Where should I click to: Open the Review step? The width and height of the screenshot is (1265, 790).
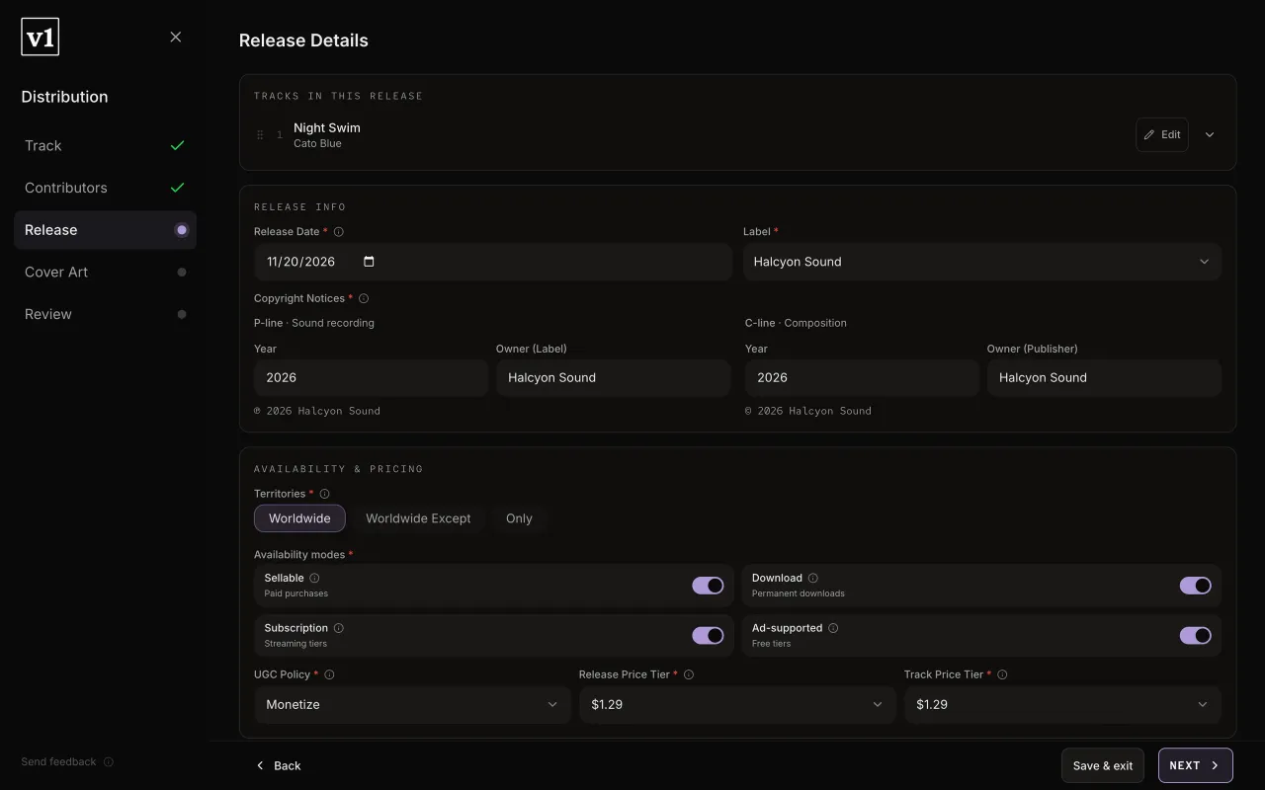point(105,314)
